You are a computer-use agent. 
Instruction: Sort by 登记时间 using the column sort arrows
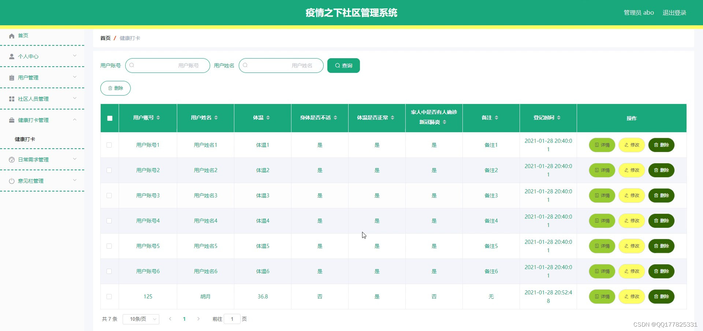[559, 118]
